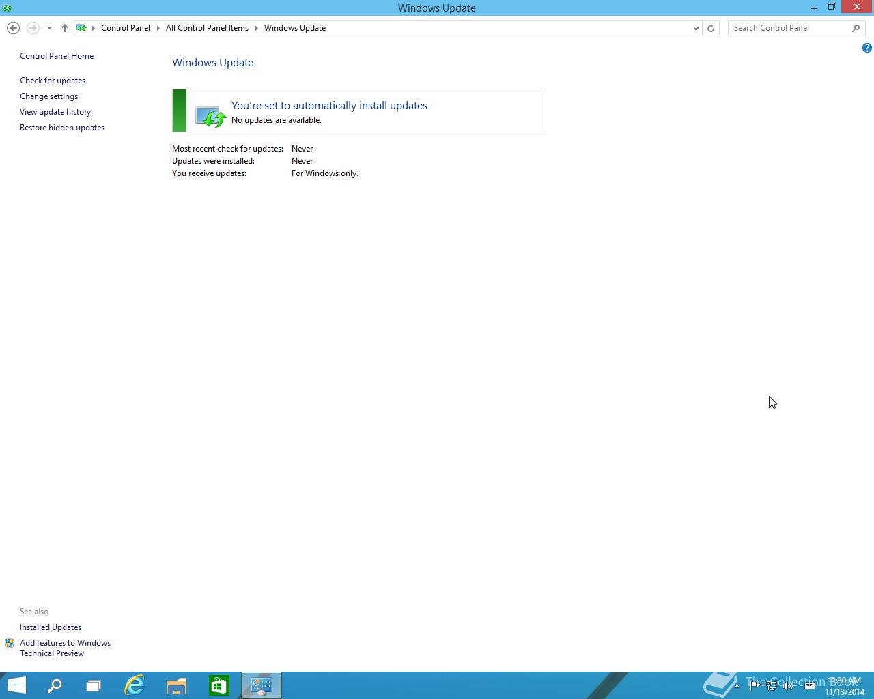Open the recent locations dropdown arrow
874x699 pixels.
point(49,28)
